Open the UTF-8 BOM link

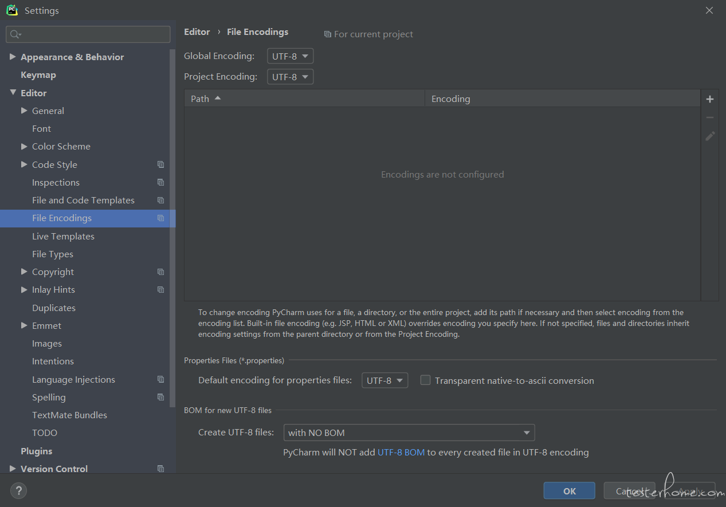tap(401, 453)
